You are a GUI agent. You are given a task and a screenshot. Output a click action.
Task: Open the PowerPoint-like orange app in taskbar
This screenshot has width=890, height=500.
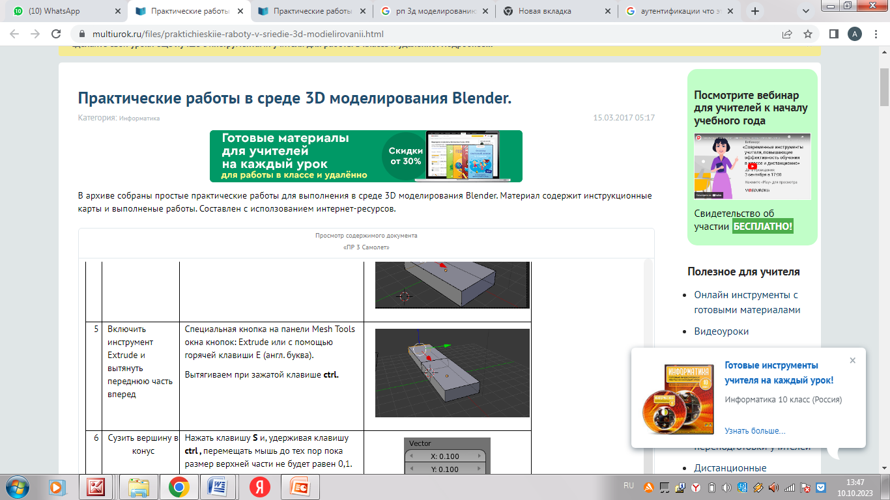pos(300,487)
